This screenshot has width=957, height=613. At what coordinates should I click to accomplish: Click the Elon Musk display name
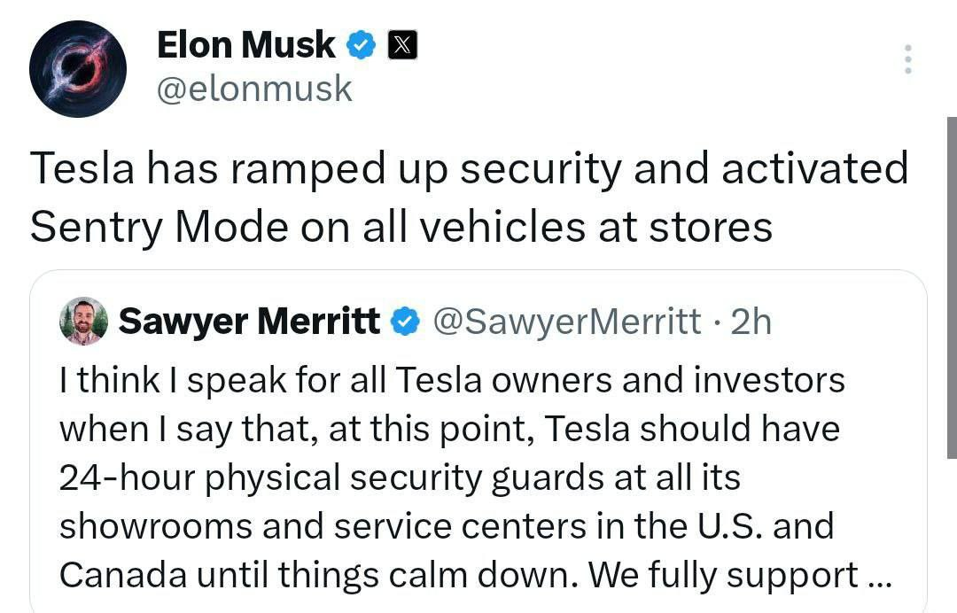[x=245, y=45]
